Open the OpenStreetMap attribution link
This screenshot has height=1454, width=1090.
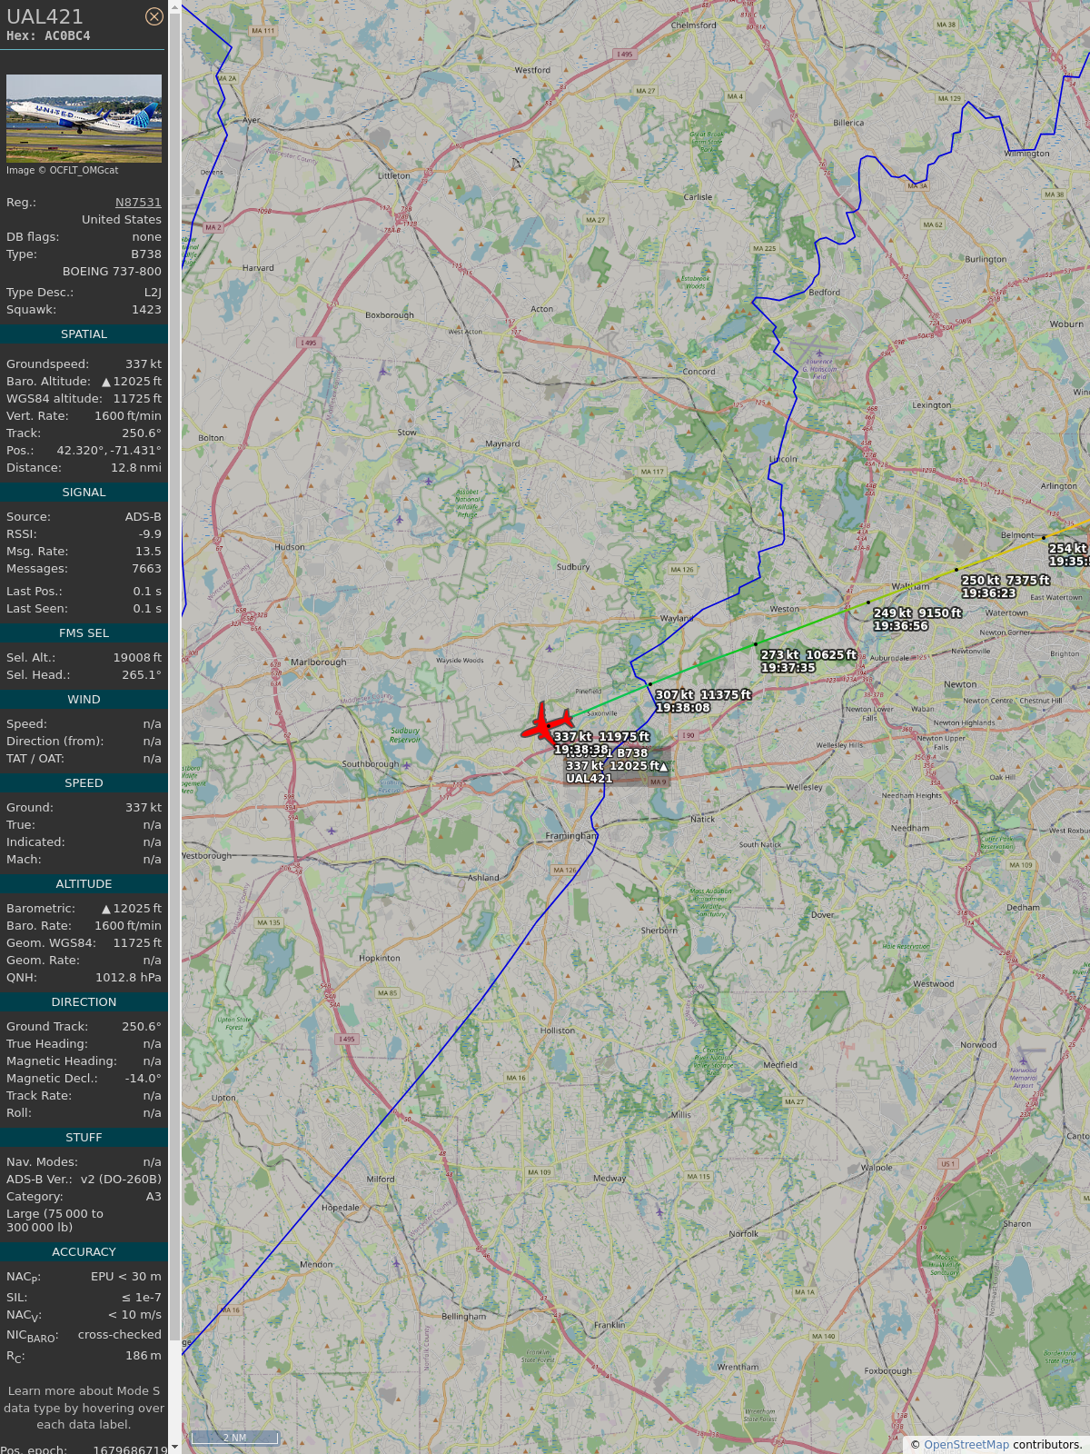(x=966, y=1445)
